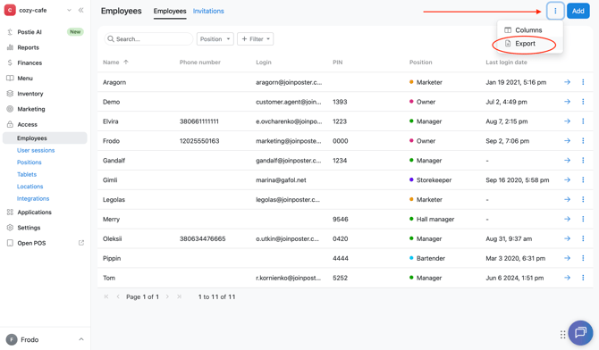The image size is (599, 350).
Task: Go to Integrations link
Action: coord(33,198)
